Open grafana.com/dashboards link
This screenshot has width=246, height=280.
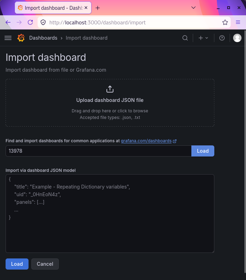(146, 141)
